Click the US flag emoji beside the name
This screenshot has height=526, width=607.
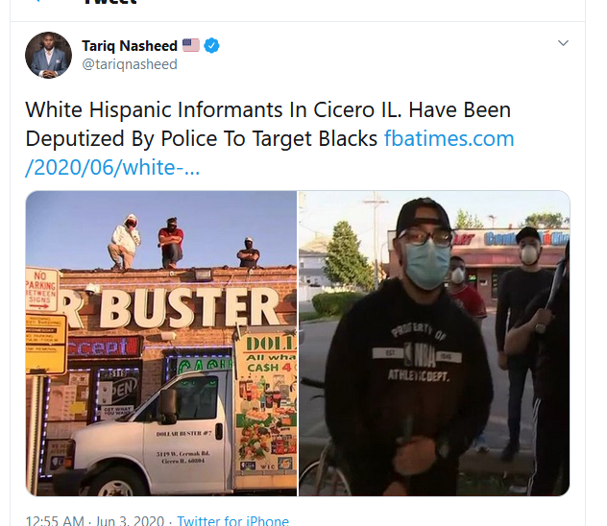191,45
